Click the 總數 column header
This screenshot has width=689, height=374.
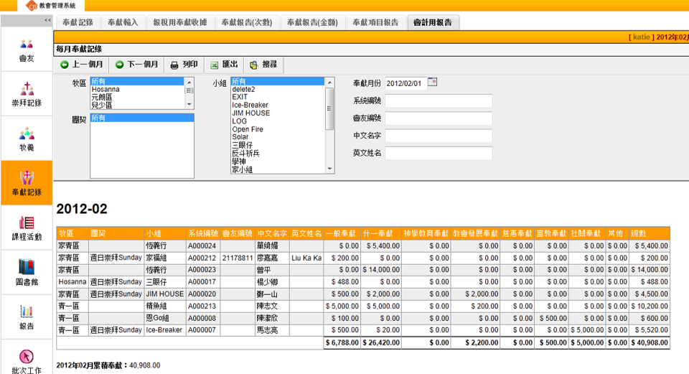click(650, 233)
